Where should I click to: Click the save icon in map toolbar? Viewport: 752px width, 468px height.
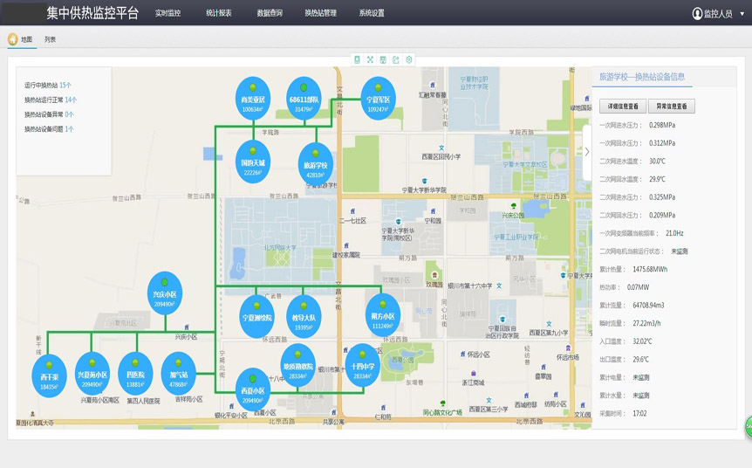[383, 60]
